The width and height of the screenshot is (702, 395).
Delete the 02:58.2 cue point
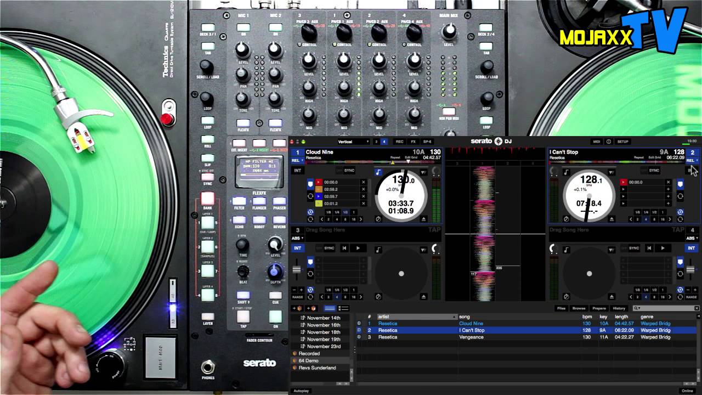tap(363, 189)
